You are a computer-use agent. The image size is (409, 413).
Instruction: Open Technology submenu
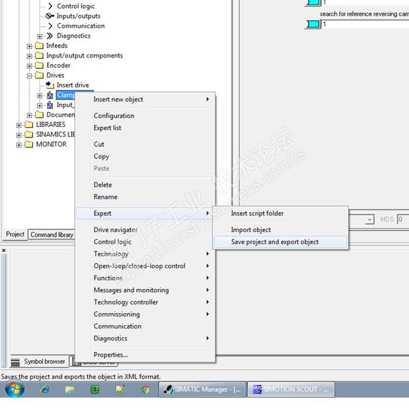click(145, 254)
